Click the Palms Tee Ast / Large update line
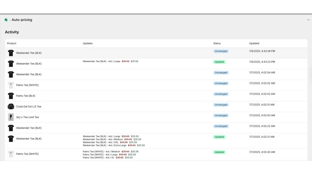This screenshot has width=312, height=175. point(109,154)
